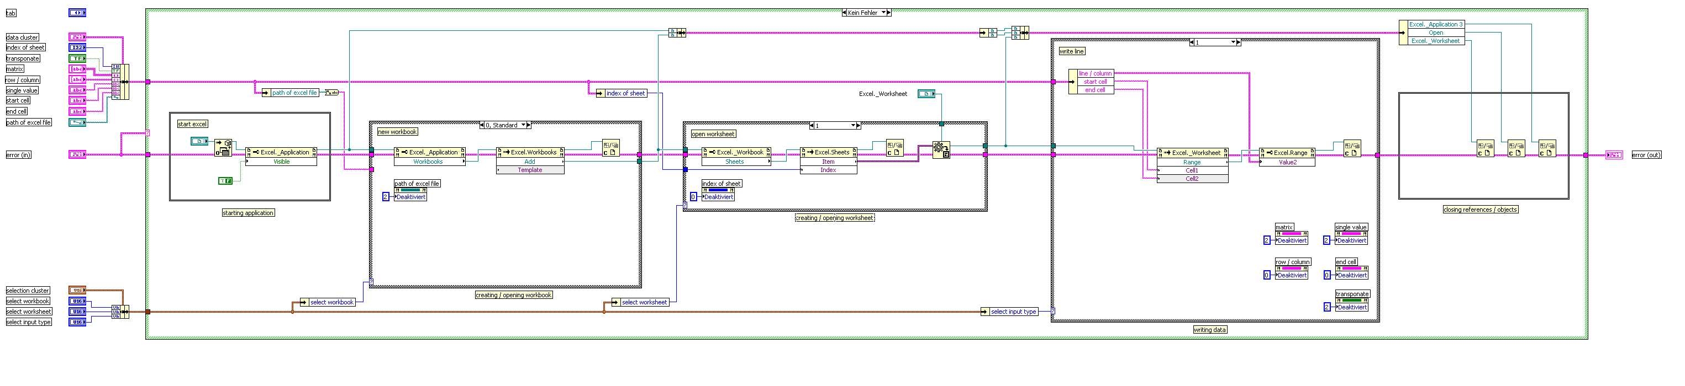Click the Excel._Application Visible property node

click(281, 157)
